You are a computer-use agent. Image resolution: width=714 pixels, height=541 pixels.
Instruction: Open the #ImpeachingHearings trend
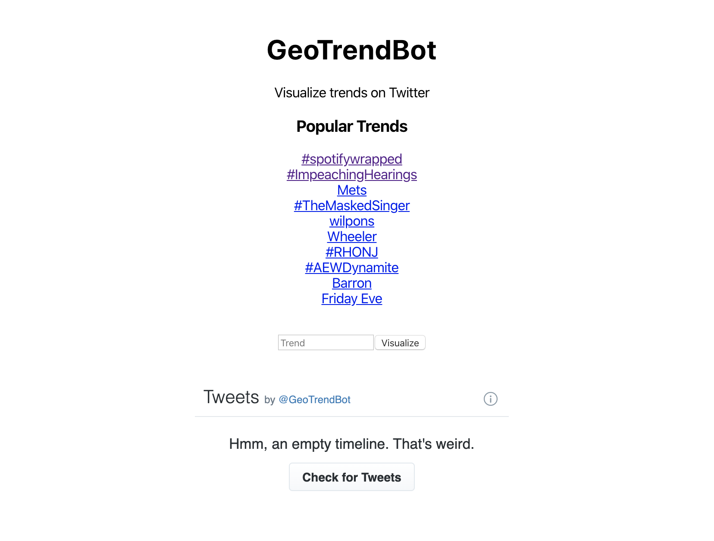(x=351, y=174)
